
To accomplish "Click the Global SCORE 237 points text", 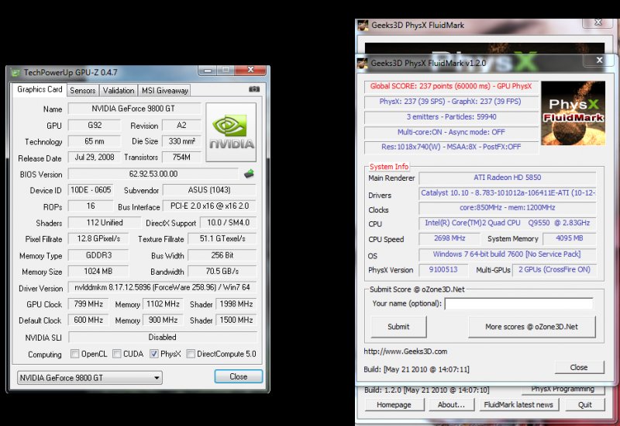I will pyautogui.click(x=451, y=86).
